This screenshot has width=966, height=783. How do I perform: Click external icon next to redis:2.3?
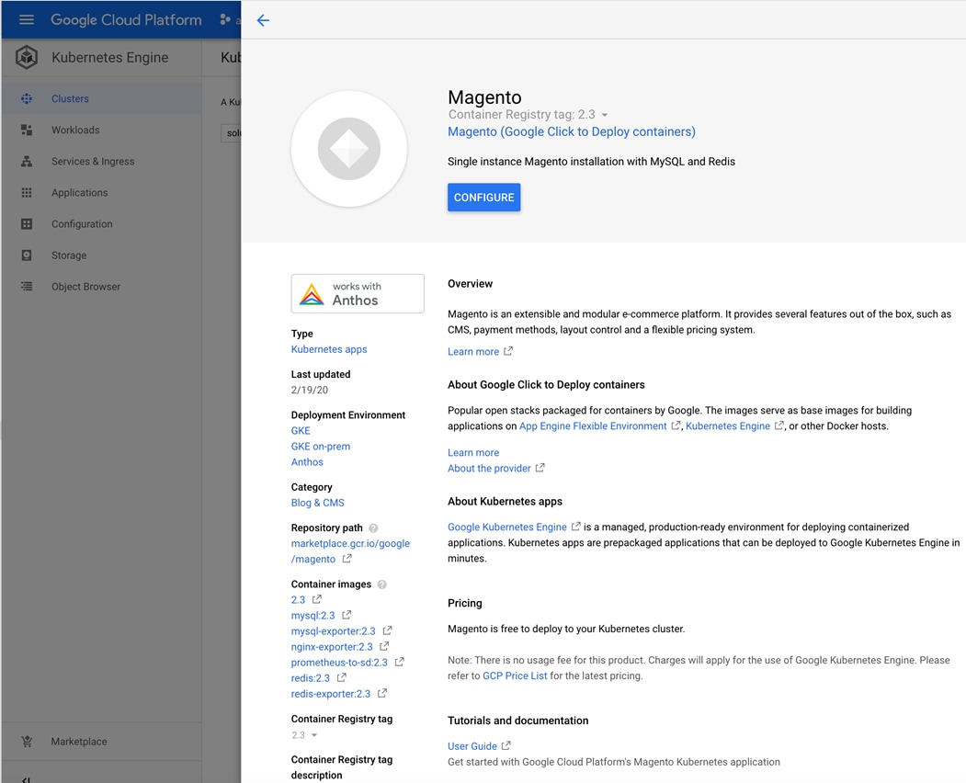coord(341,677)
